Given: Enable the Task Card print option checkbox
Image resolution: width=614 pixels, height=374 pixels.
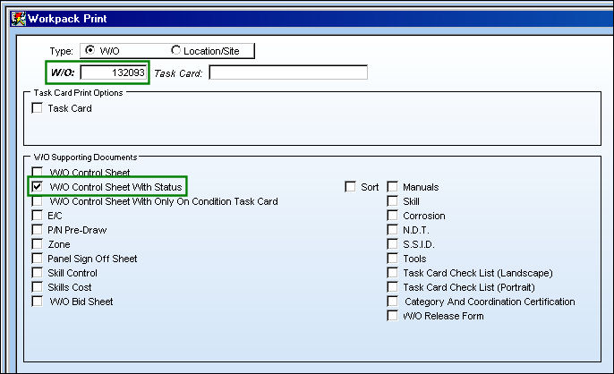Looking at the screenshot, I should (x=37, y=107).
